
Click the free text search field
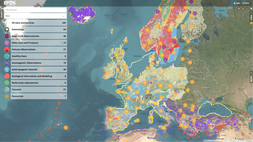[x=35, y=10]
